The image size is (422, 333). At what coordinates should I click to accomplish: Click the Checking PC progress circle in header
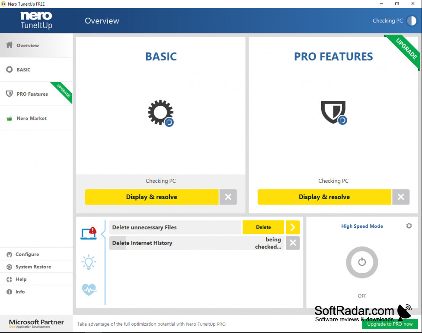point(412,21)
